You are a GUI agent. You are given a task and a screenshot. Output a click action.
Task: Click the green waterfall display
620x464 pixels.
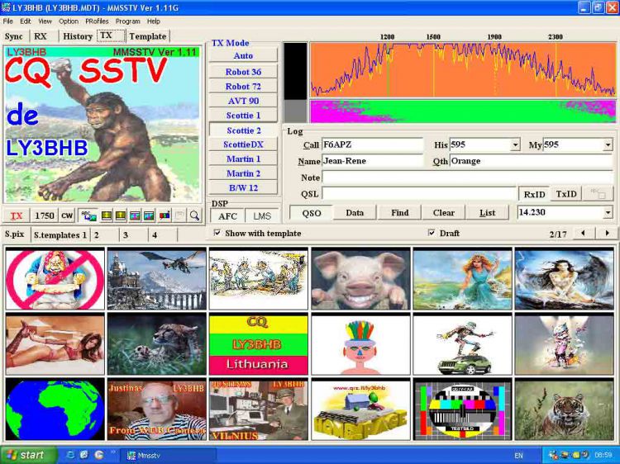click(x=463, y=111)
